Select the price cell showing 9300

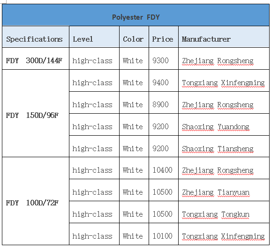coord(164,58)
